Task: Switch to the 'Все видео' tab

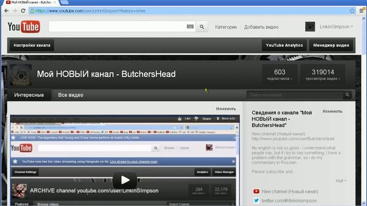Action: click(x=71, y=95)
